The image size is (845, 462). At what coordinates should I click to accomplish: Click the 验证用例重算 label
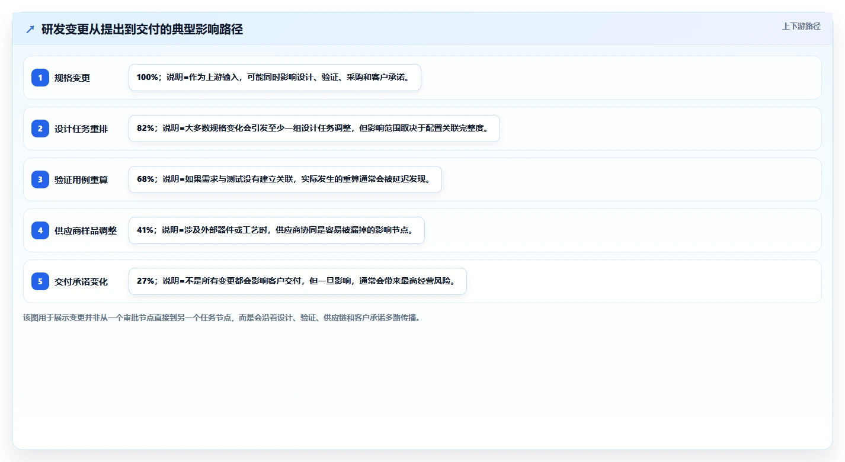pos(81,179)
